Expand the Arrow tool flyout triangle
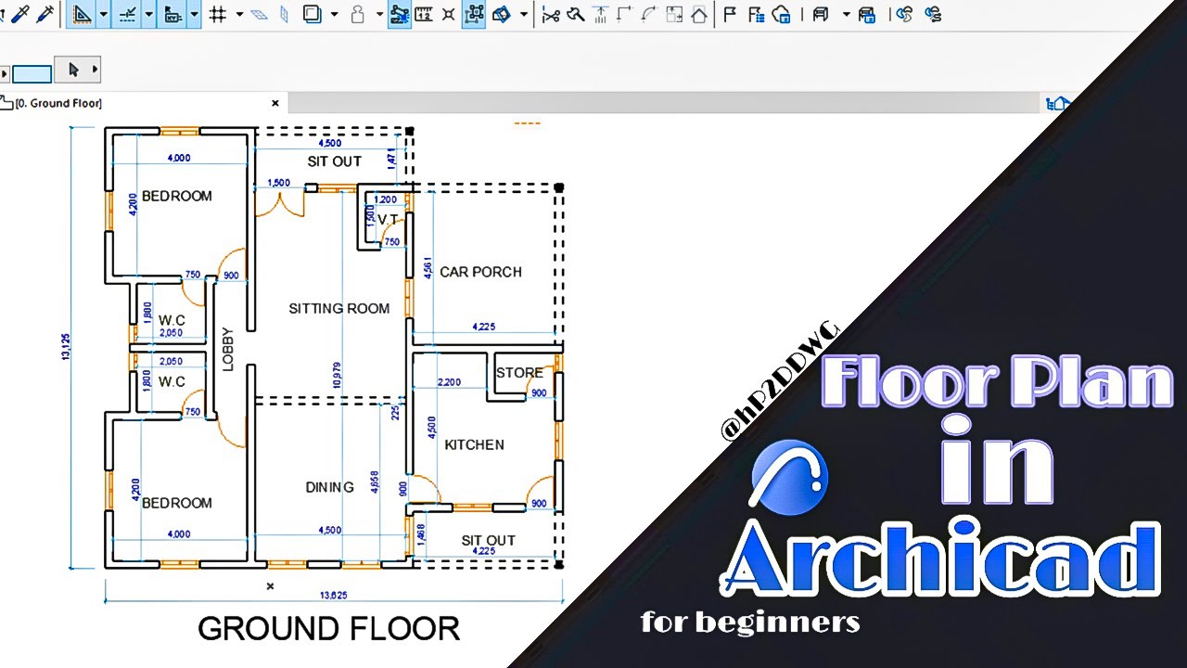This screenshot has width=1187, height=668. (95, 70)
